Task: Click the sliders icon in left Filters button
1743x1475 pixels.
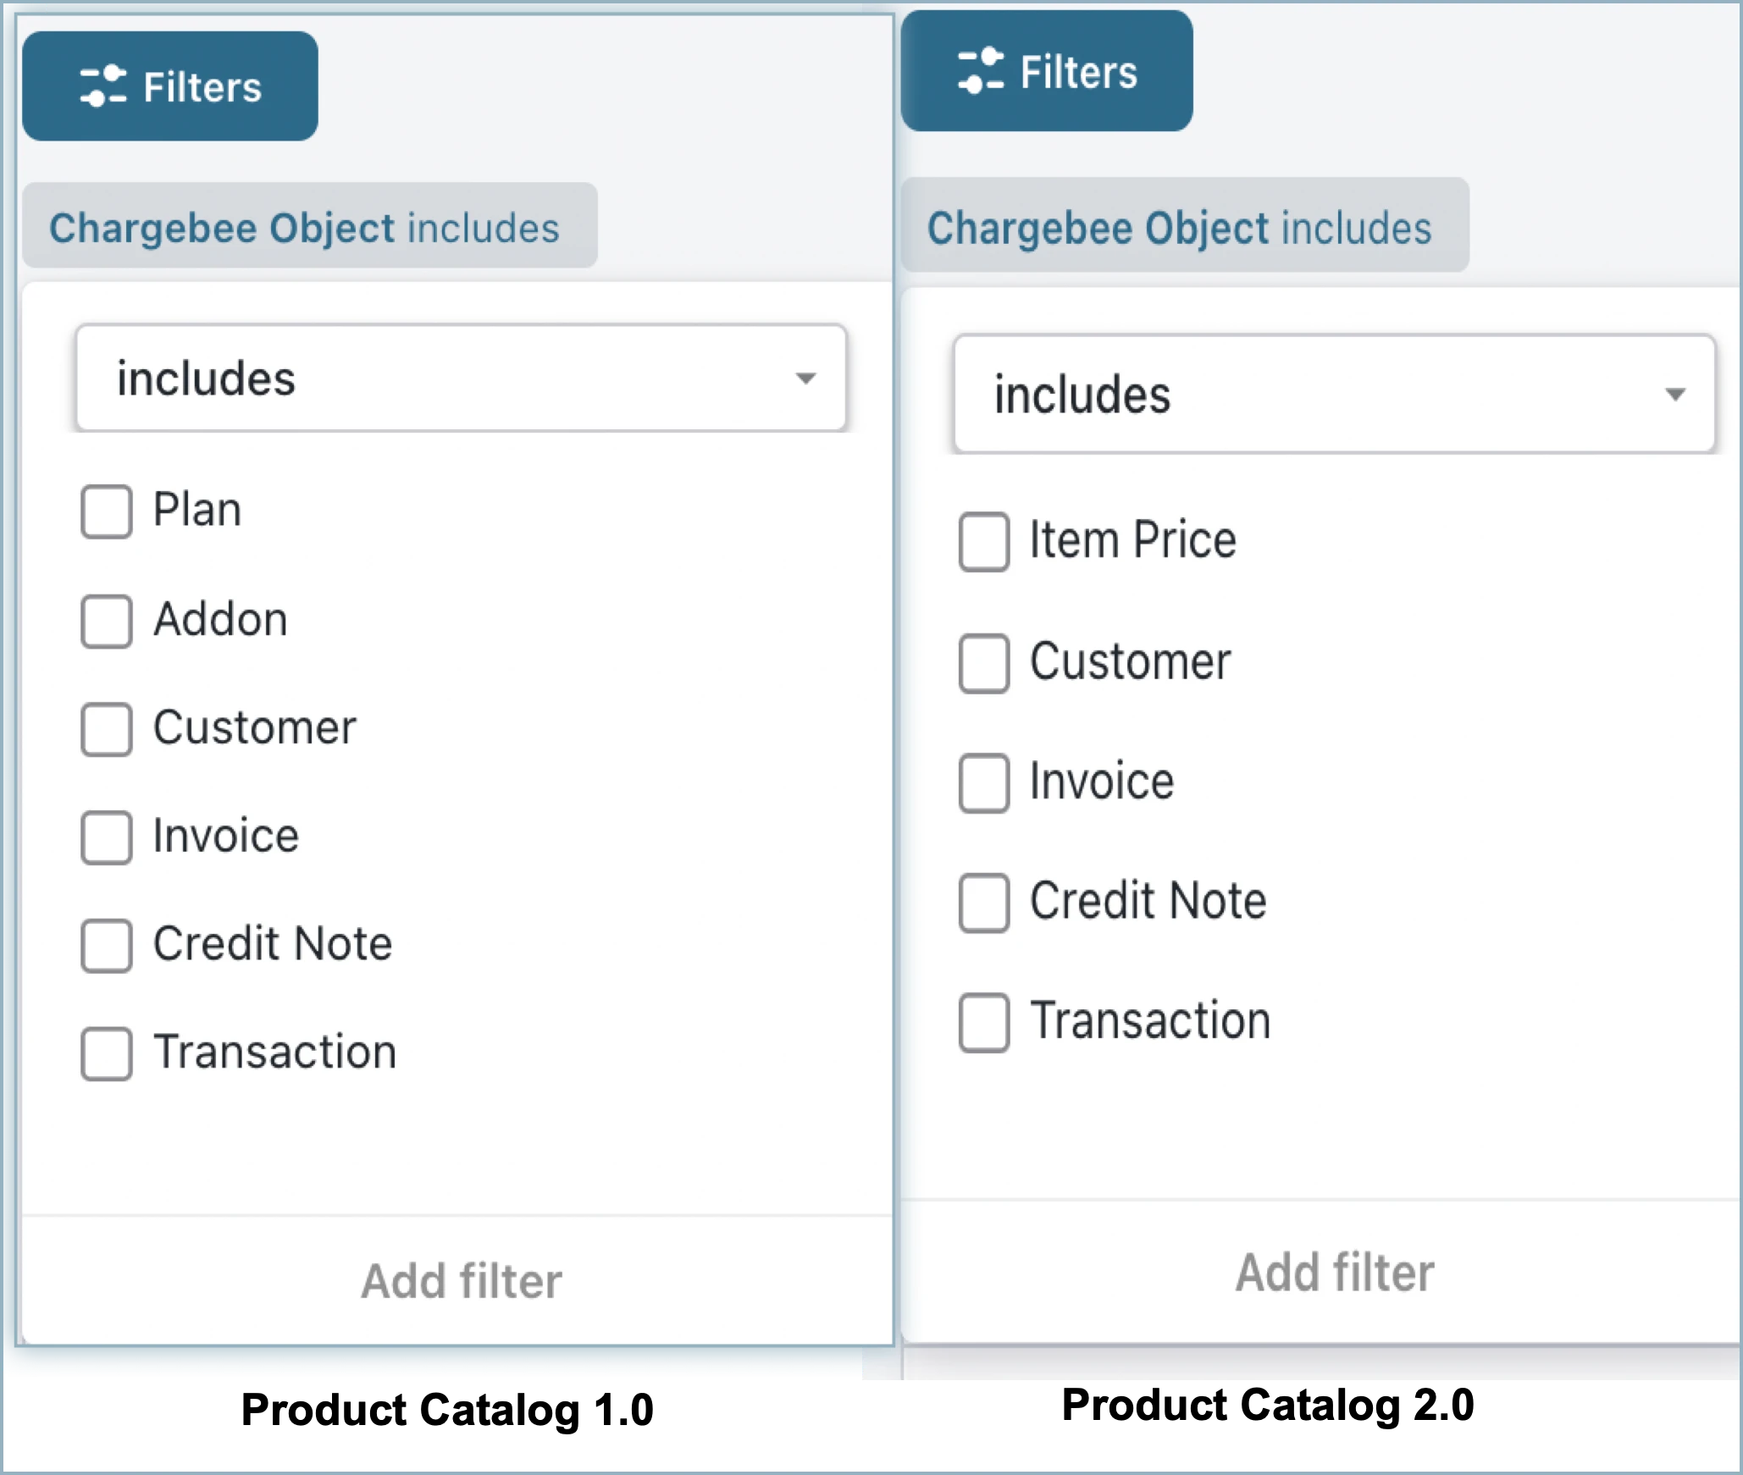Action: click(102, 86)
